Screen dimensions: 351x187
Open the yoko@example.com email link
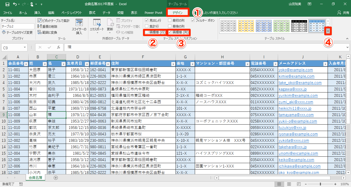coord(296,70)
